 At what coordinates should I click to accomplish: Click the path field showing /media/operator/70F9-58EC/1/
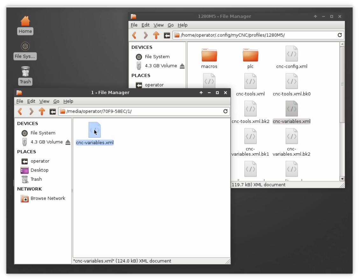pyautogui.click(x=140, y=111)
